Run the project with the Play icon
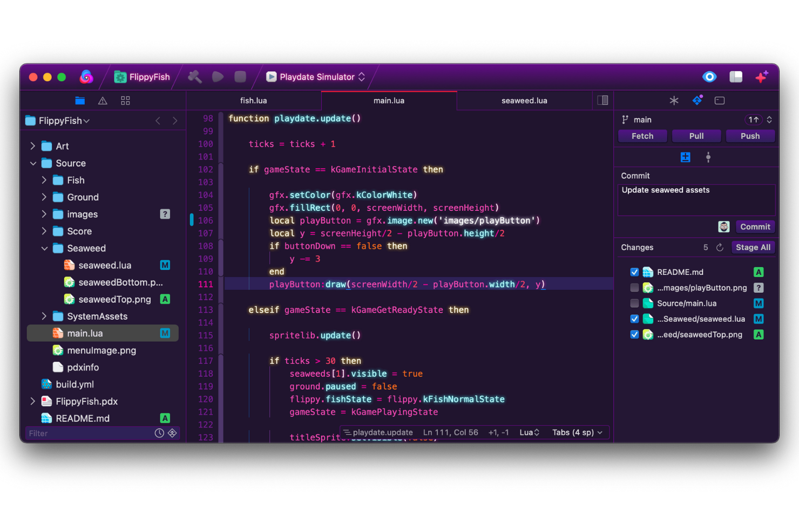 click(218, 77)
